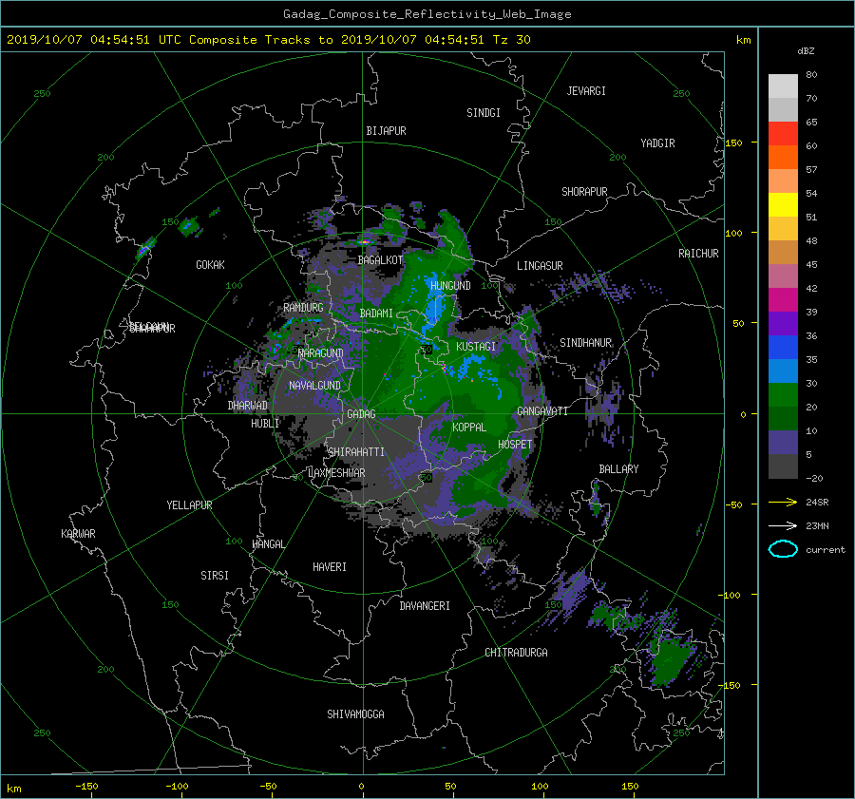855x799 pixels.
Task: Click the '-100' tick on the bottom axis
Action: click(x=177, y=786)
